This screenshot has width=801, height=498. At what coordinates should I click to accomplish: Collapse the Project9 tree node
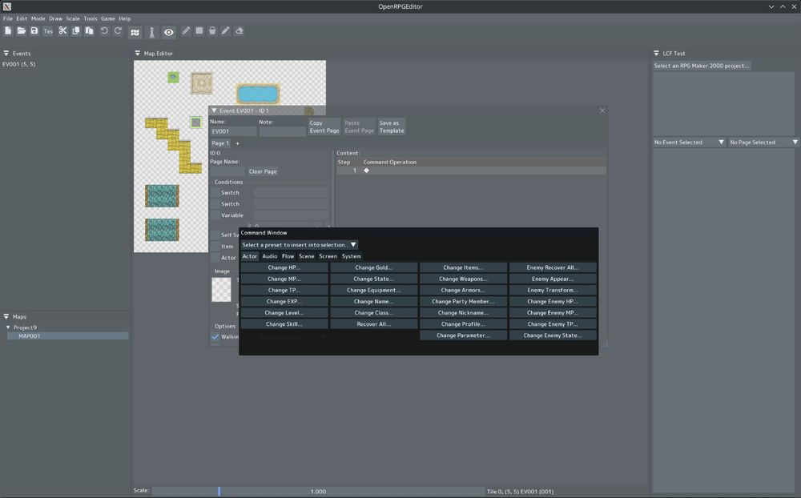pyautogui.click(x=8, y=327)
